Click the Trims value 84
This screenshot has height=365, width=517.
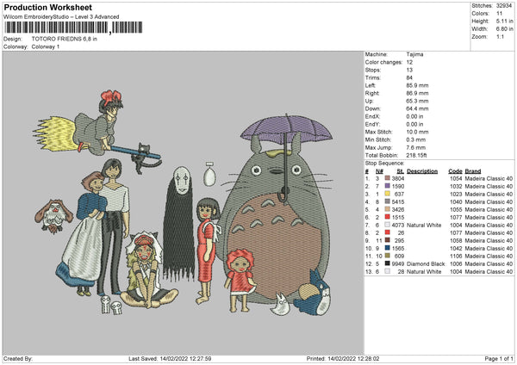(x=409, y=77)
